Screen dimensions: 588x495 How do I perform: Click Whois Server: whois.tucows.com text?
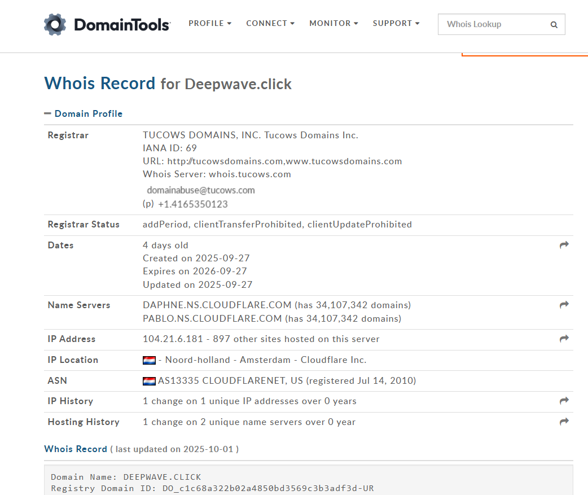pos(217,174)
